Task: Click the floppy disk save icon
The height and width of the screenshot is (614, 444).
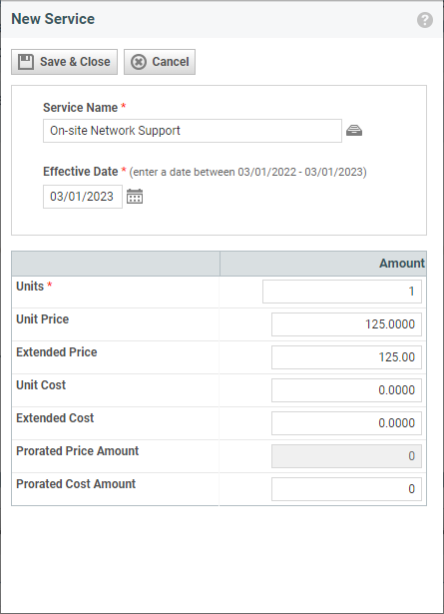Action: pos(26,62)
